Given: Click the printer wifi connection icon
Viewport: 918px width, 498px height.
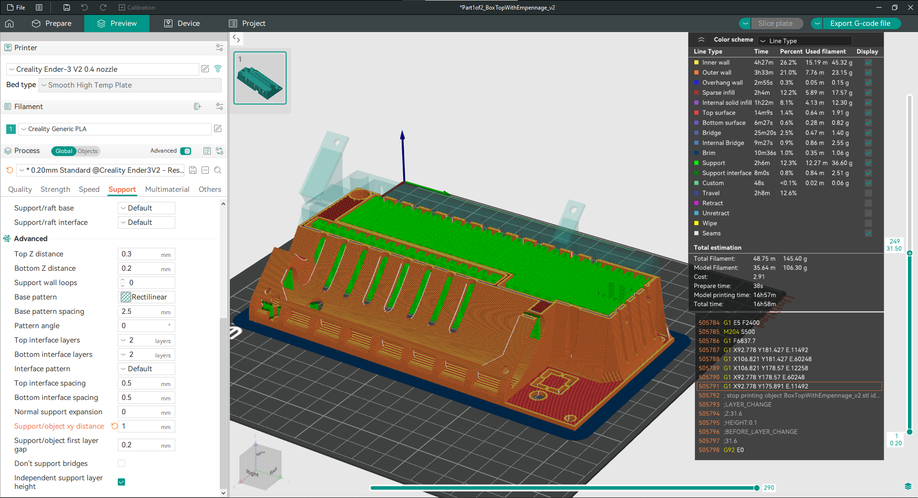Looking at the screenshot, I should coord(218,69).
